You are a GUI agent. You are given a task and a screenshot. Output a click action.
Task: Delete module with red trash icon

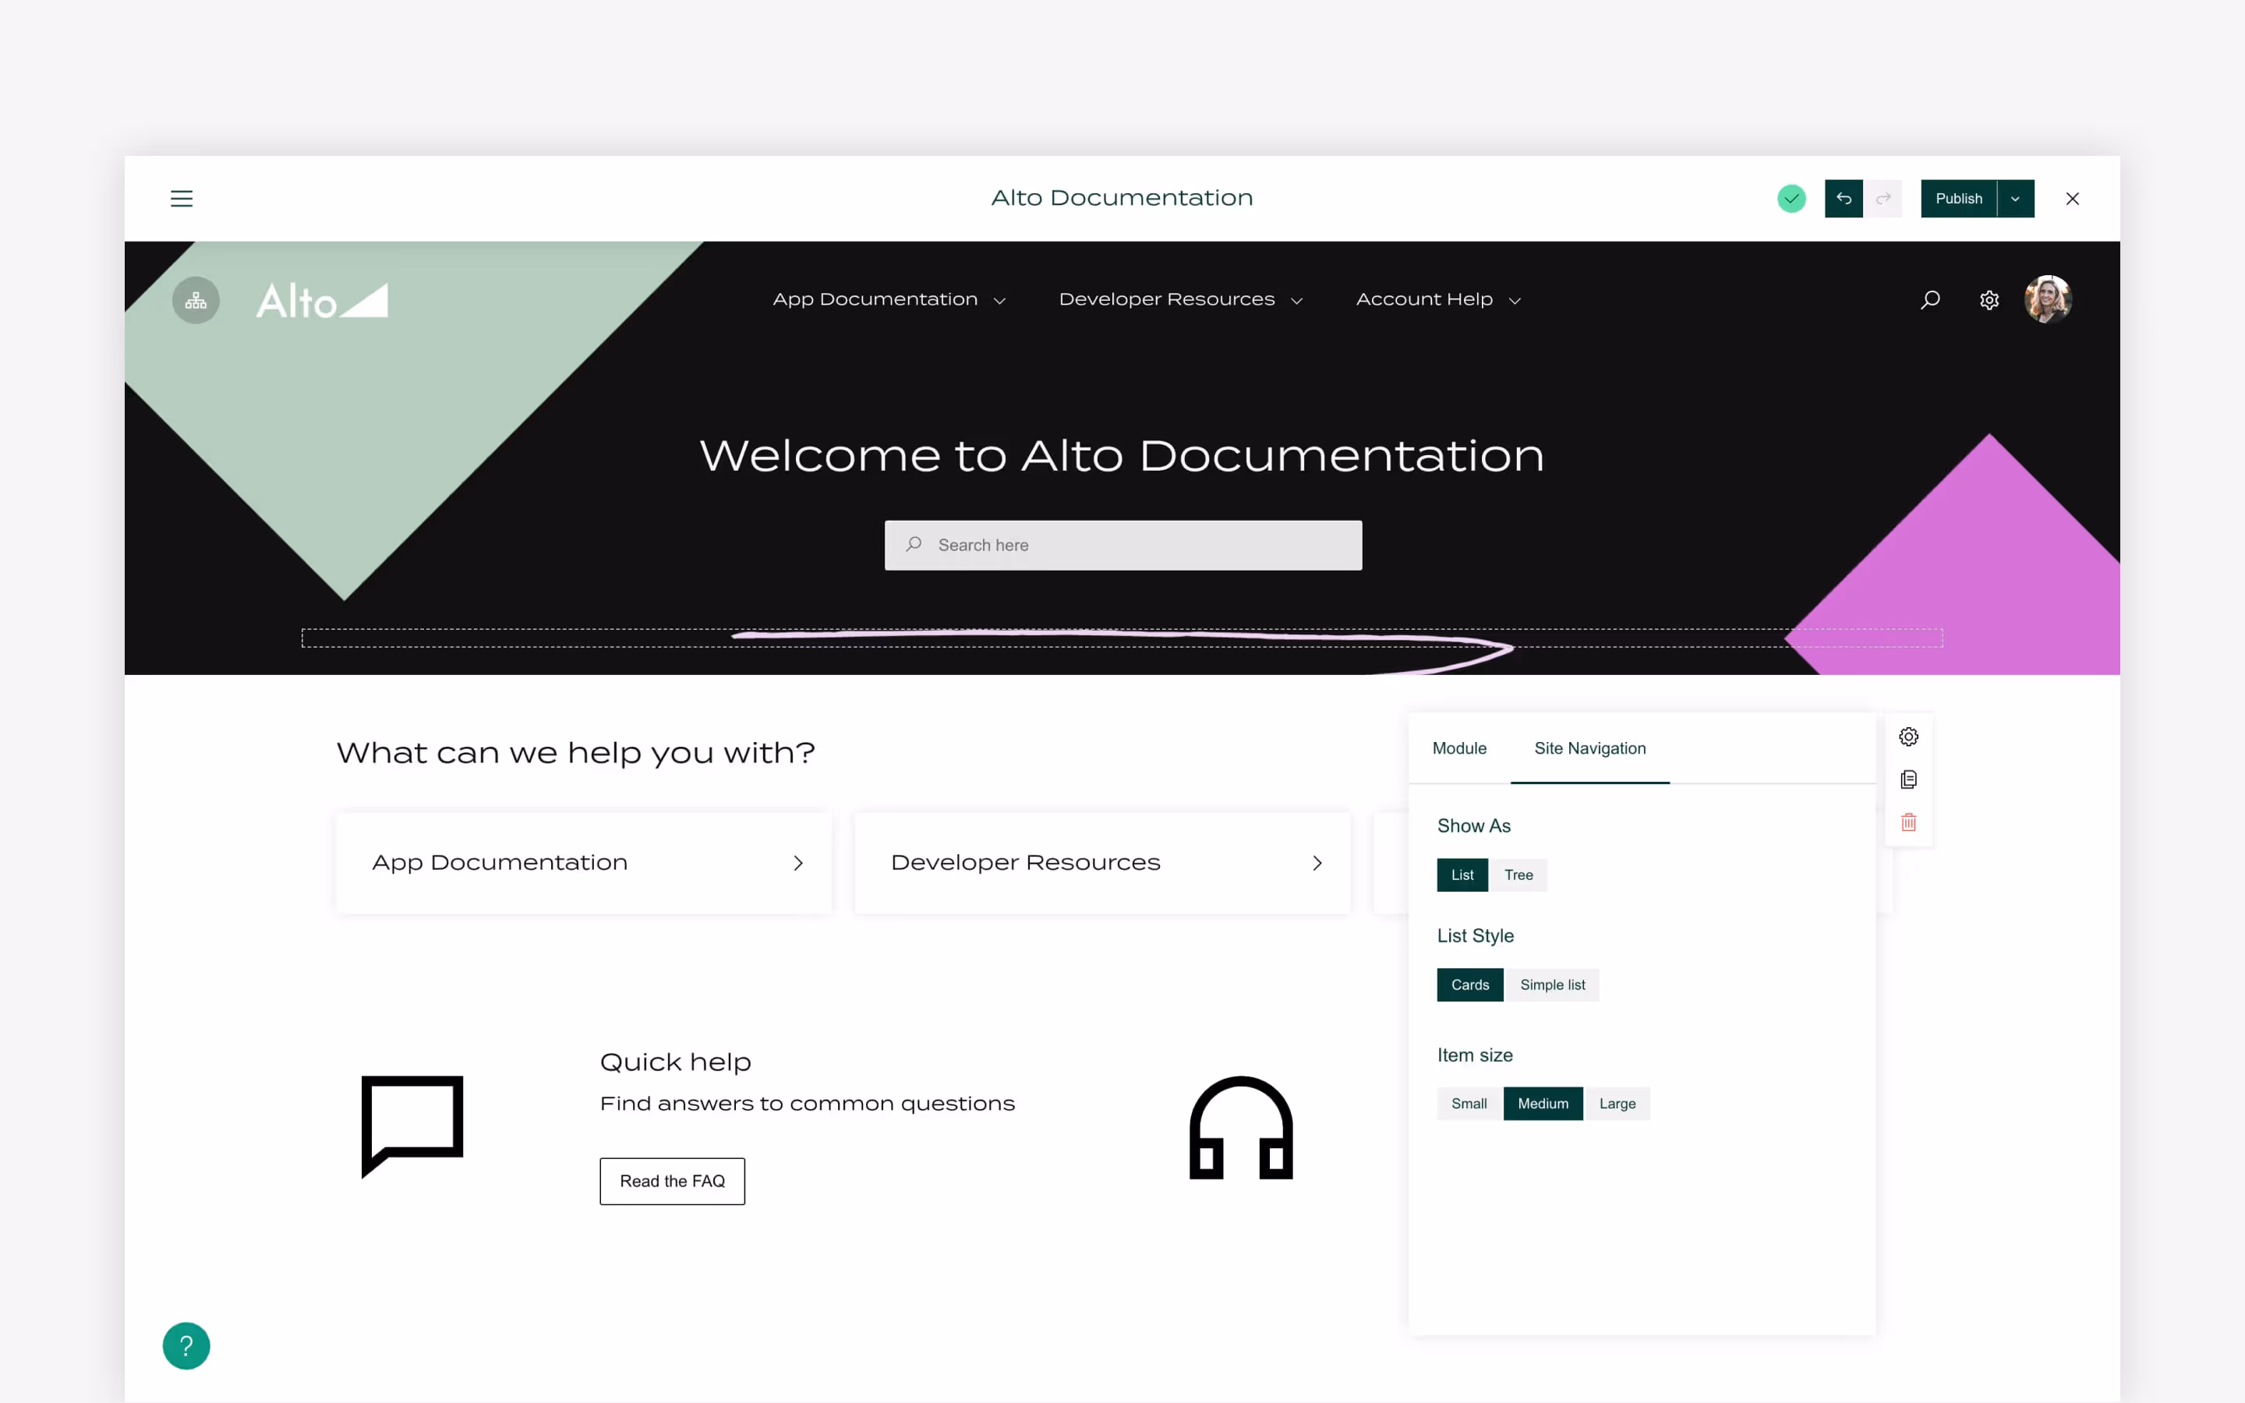[x=1908, y=822]
